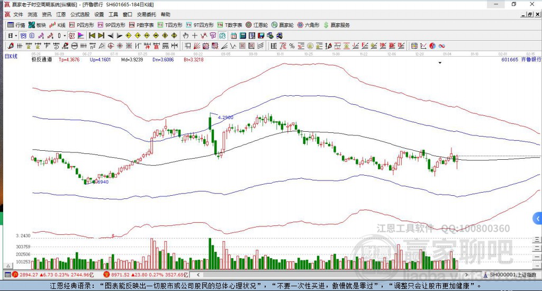Viewport: 542px width, 291px height.
Task: Click the chart dropdown marker triangle
Action: click(x=440, y=63)
